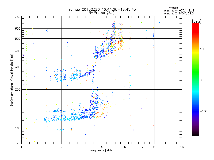The height and width of the screenshot is (160, 214).
Task: Click the y-axis tick label '600'
Action: click(x=18, y=29)
